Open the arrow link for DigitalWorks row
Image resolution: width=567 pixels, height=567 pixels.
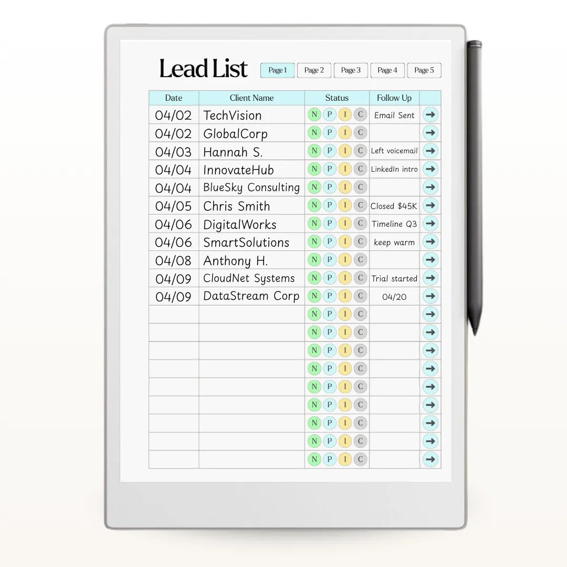point(430,224)
